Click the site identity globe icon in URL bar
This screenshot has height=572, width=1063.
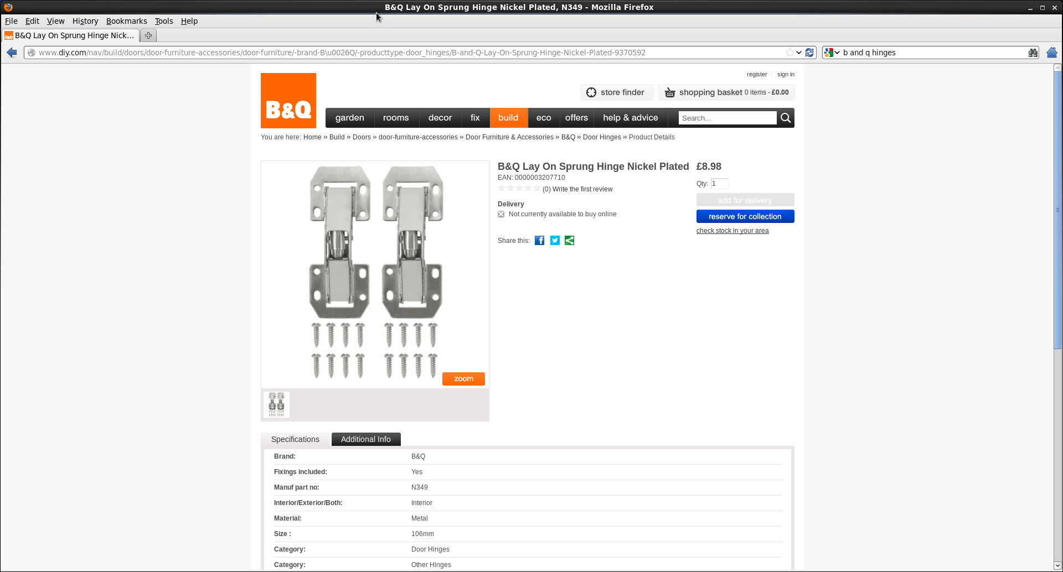(32, 53)
